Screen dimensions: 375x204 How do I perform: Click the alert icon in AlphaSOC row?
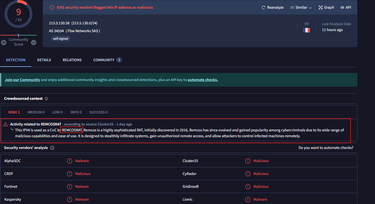70,161
